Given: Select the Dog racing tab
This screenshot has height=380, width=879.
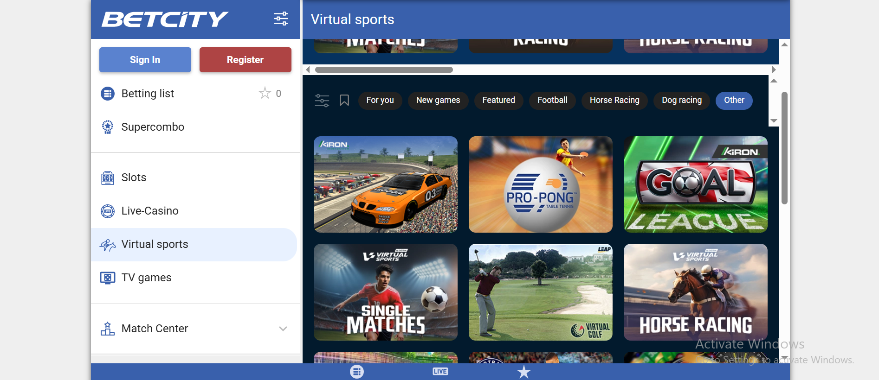Looking at the screenshot, I should click(x=682, y=101).
